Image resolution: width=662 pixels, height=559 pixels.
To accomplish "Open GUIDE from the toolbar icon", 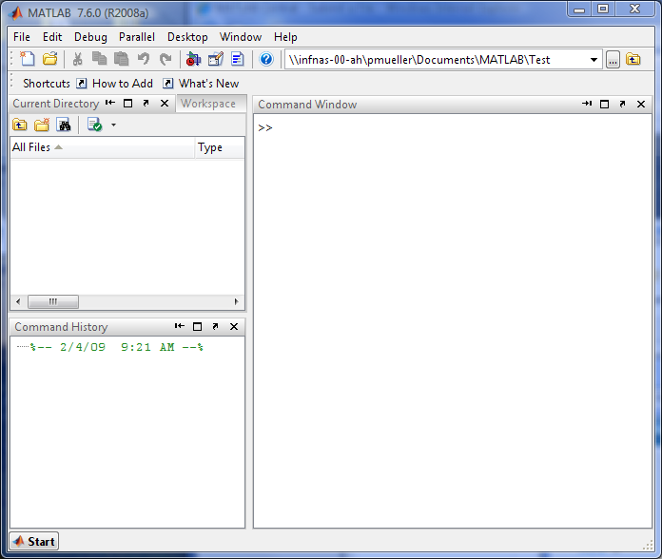I will pos(216,59).
